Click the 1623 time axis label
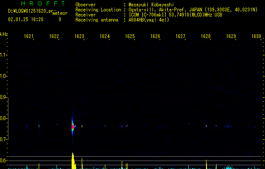 coord(80,36)
